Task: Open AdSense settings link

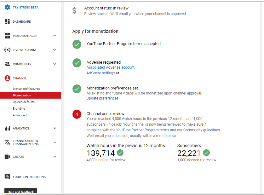Action: pyautogui.click(x=101, y=73)
